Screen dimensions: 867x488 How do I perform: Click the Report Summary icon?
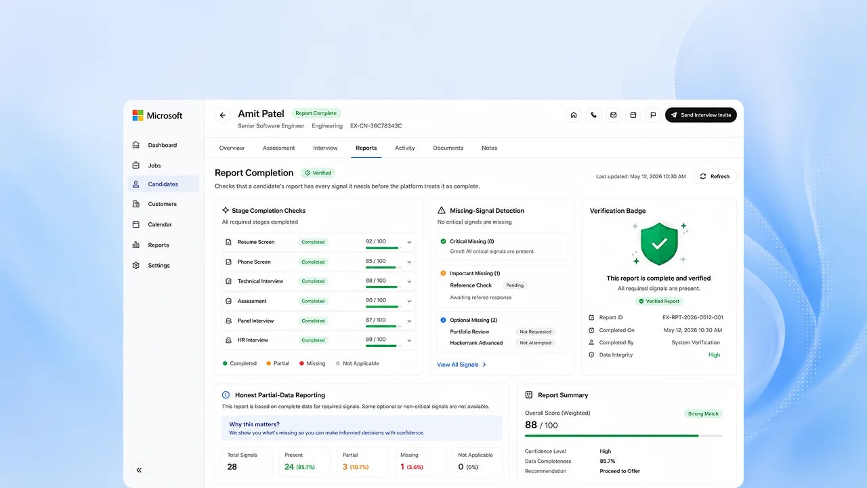point(529,395)
